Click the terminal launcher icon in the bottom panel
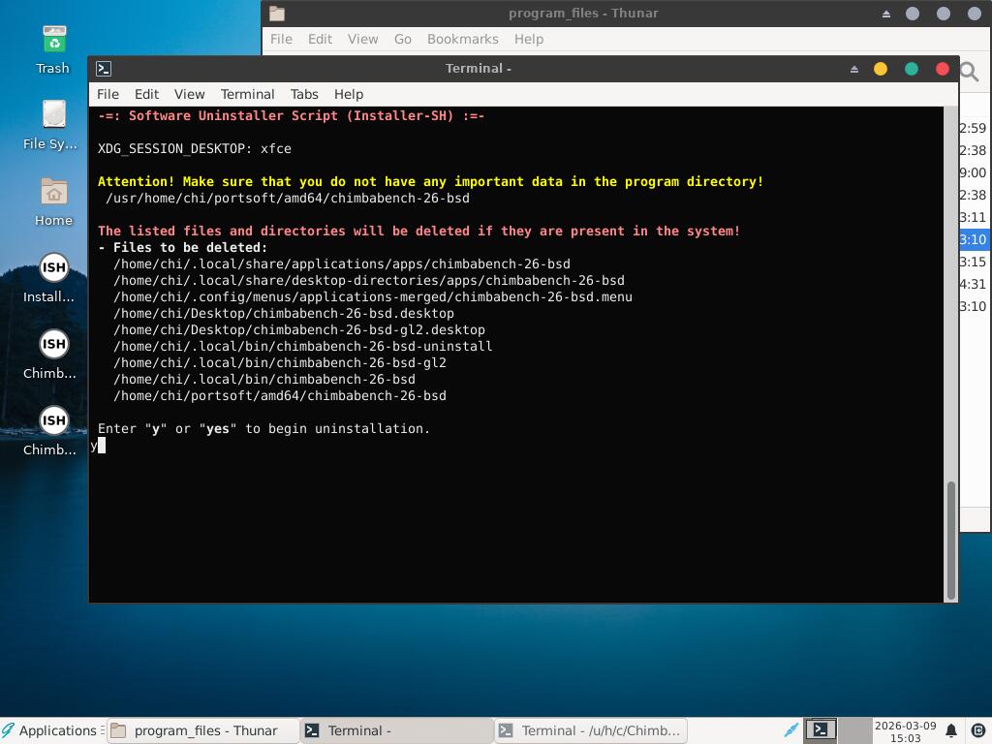This screenshot has width=992, height=744. point(821,730)
